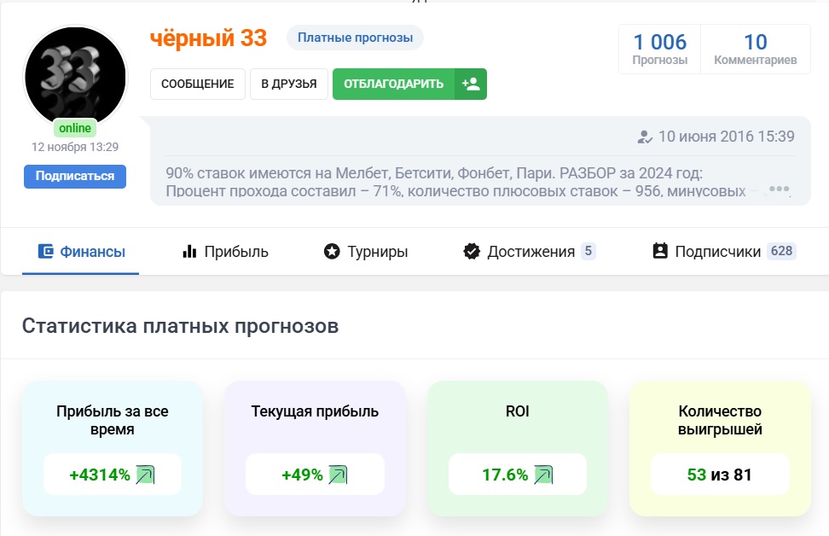Click the checkmark badge icon on Достижения tab
Viewport: 829px width, 536px height.
[472, 251]
